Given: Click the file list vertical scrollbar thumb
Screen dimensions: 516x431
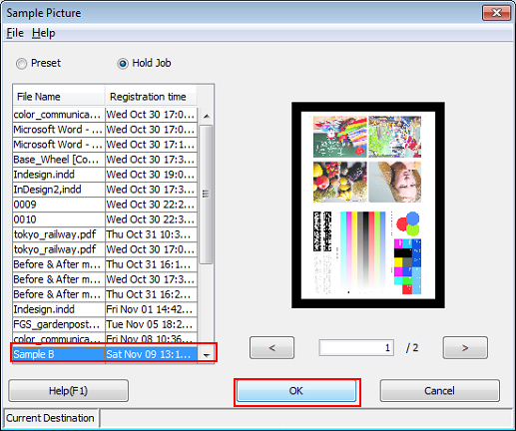Looking at the screenshot, I should pos(206,195).
